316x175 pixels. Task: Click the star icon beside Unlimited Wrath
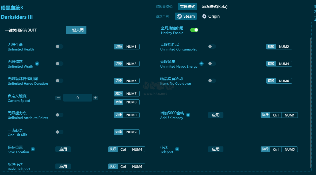tap(37, 64)
